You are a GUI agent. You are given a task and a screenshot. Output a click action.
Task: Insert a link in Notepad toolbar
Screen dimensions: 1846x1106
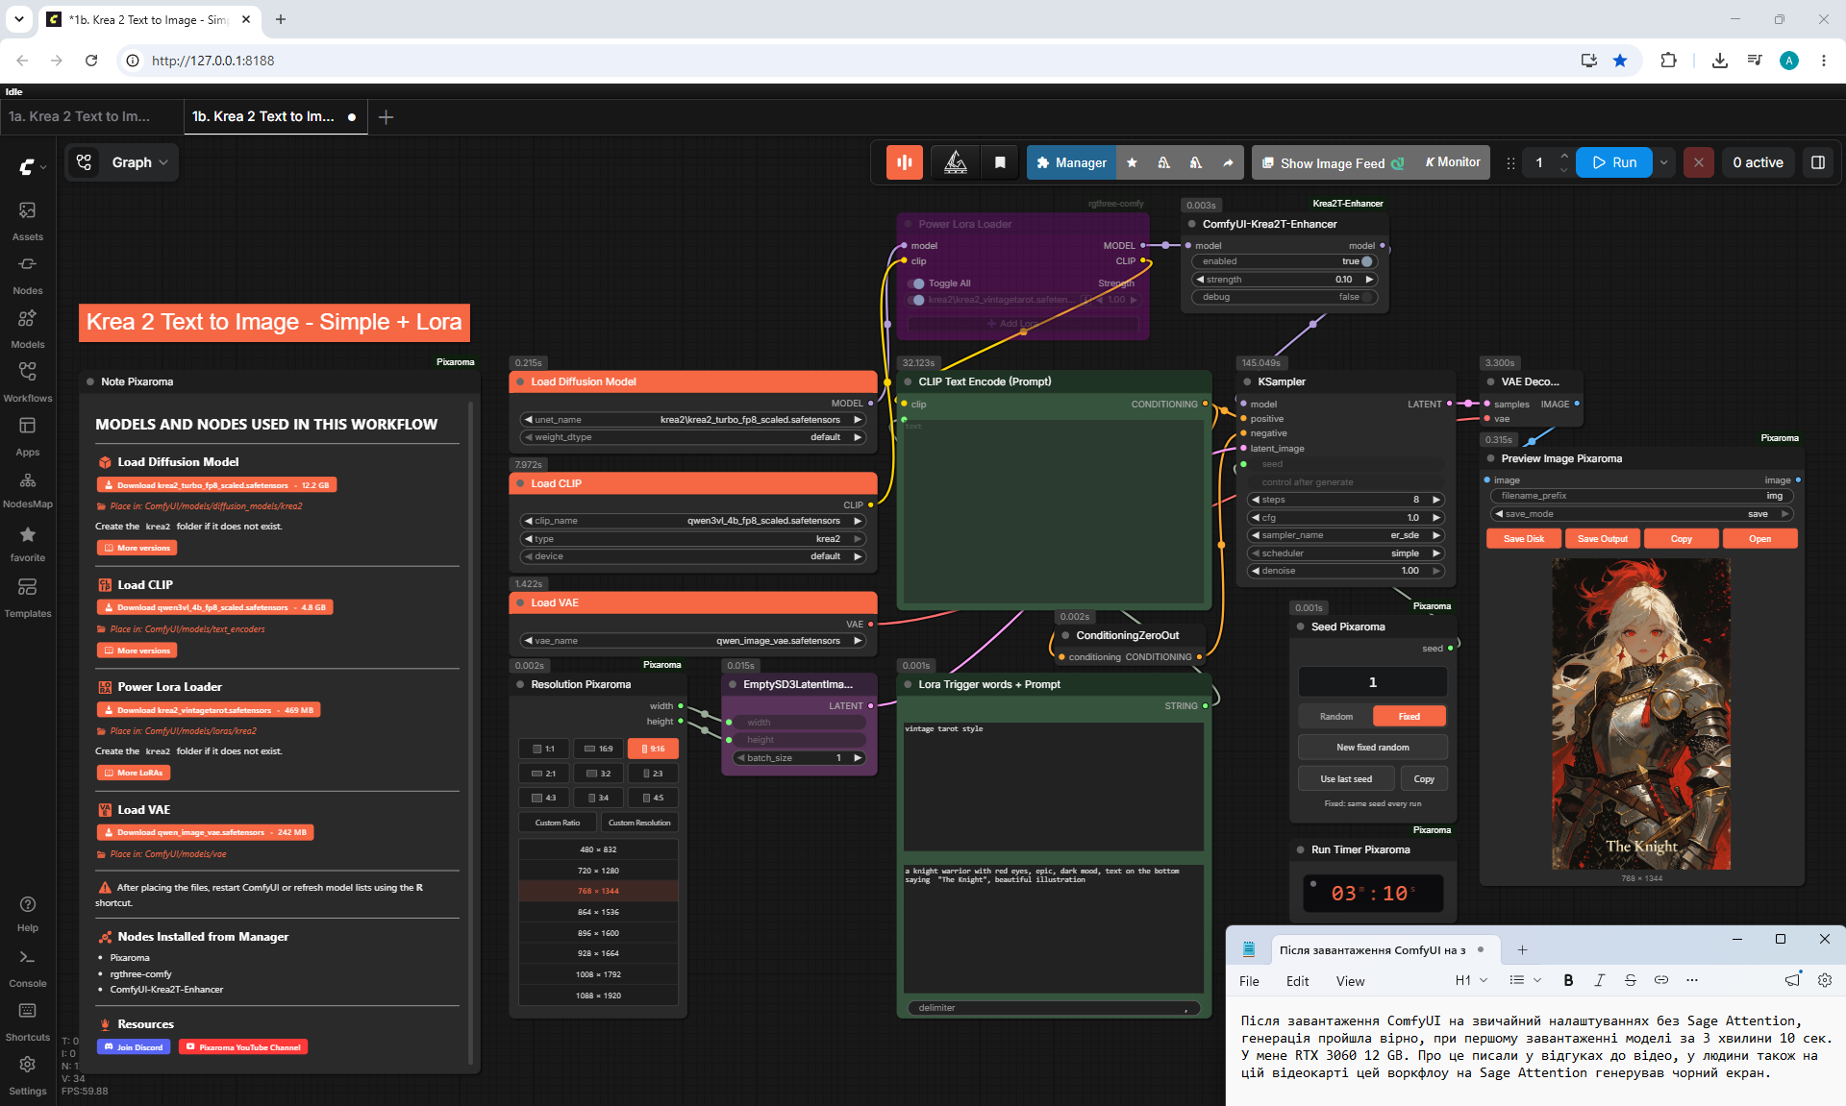coord(1660,980)
